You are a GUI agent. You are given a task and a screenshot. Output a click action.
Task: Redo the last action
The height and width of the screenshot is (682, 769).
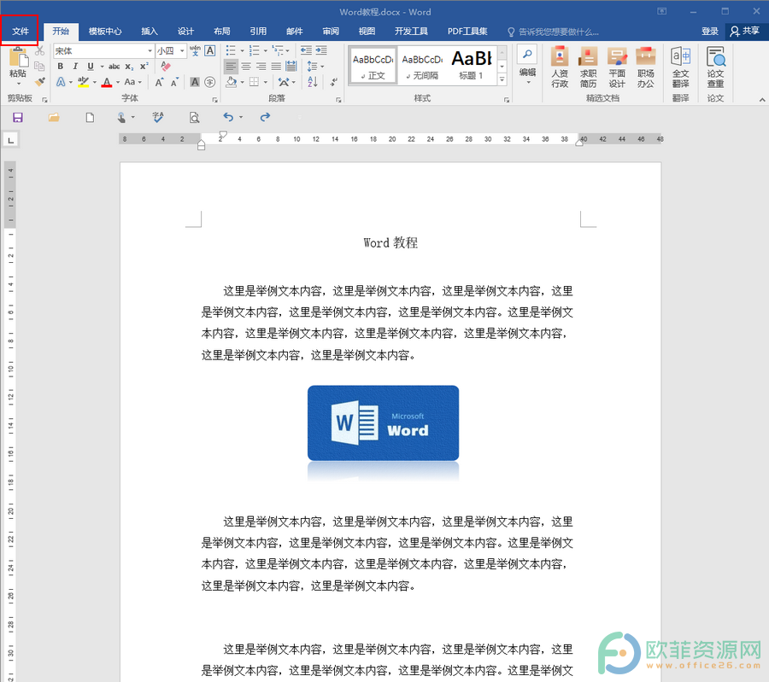click(266, 117)
